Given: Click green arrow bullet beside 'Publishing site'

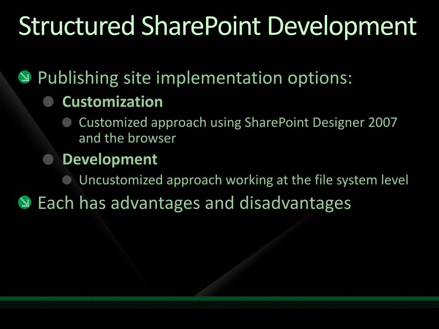Looking at the screenshot, I should click(x=24, y=77).
